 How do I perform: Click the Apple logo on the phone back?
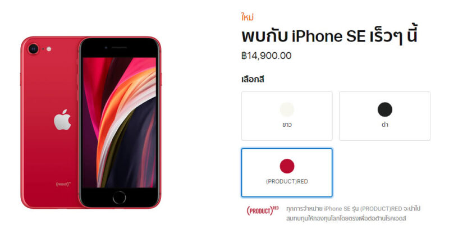click(x=62, y=120)
